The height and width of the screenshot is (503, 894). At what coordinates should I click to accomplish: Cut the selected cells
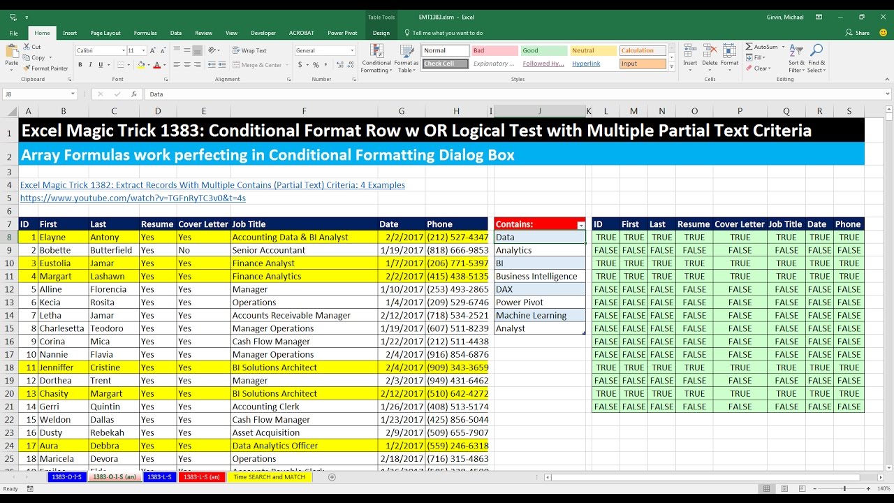32,47
